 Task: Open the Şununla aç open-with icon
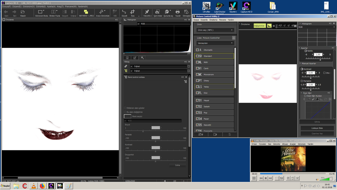coord(167,12)
